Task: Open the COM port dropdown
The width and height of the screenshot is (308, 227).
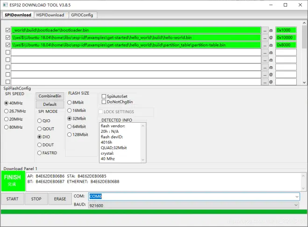Action: pyautogui.click(x=297, y=196)
